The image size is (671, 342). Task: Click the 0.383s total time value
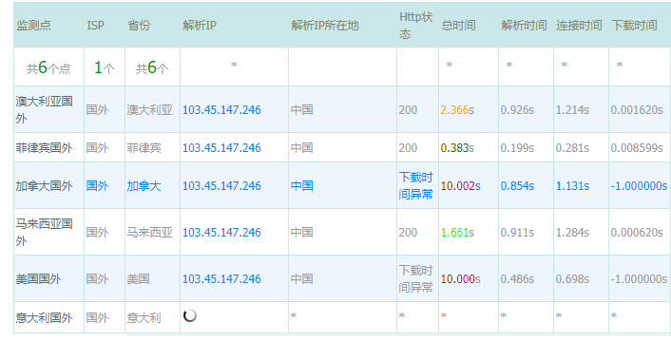click(457, 148)
